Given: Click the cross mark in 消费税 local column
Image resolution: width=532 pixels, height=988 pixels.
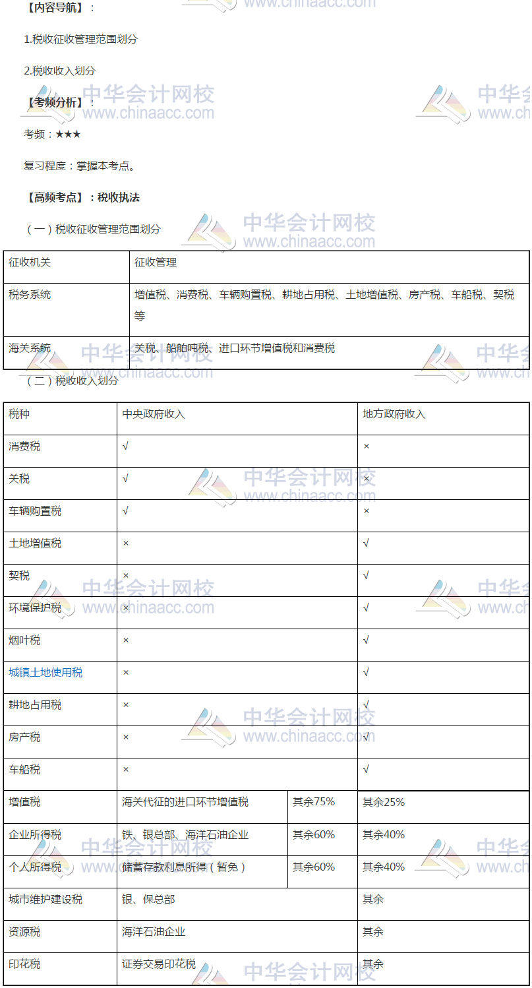Looking at the screenshot, I should (x=367, y=447).
